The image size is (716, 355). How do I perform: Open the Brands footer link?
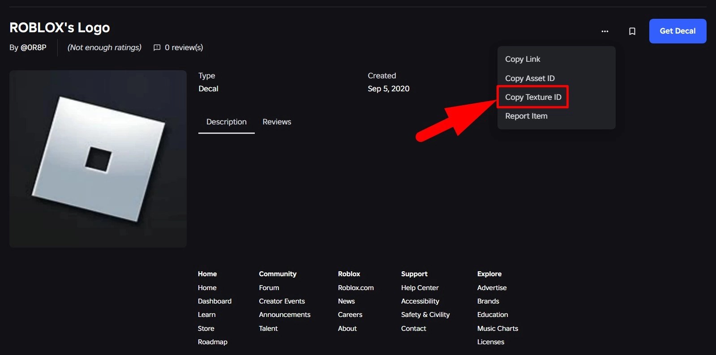(488, 301)
